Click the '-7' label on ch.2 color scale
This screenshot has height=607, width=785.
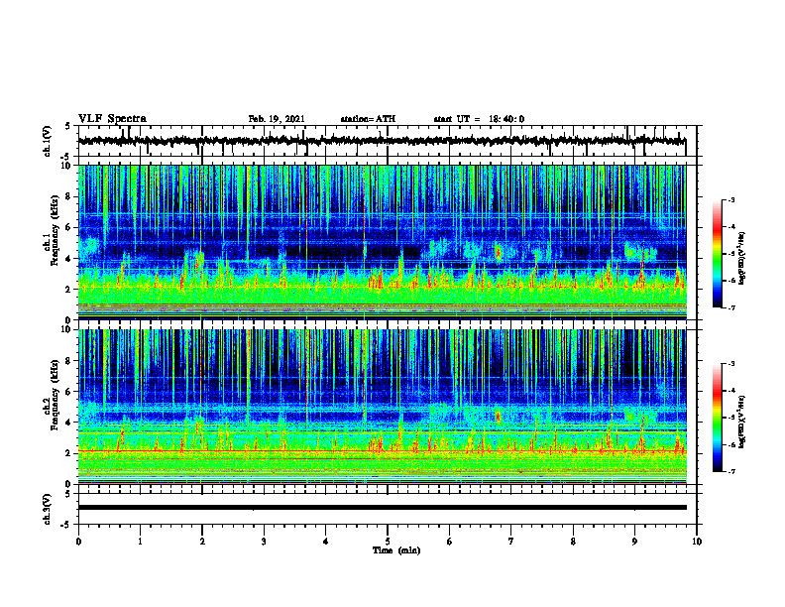(730, 471)
